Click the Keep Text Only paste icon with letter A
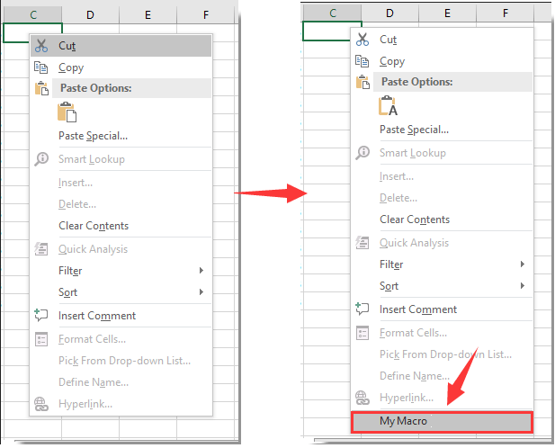This screenshot has width=555, height=448. click(x=388, y=105)
